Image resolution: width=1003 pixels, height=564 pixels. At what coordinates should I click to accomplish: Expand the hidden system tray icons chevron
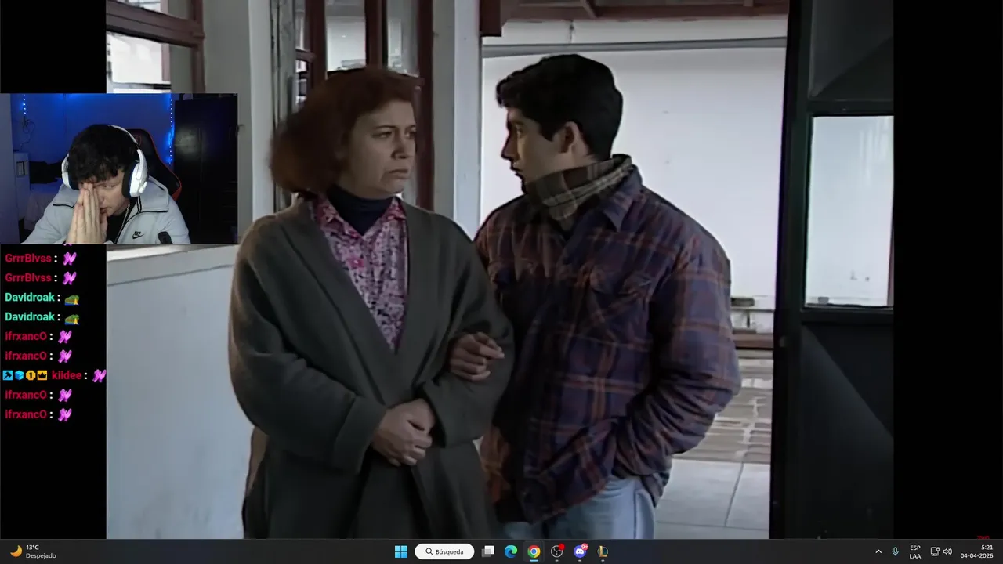(x=878, y=551)
